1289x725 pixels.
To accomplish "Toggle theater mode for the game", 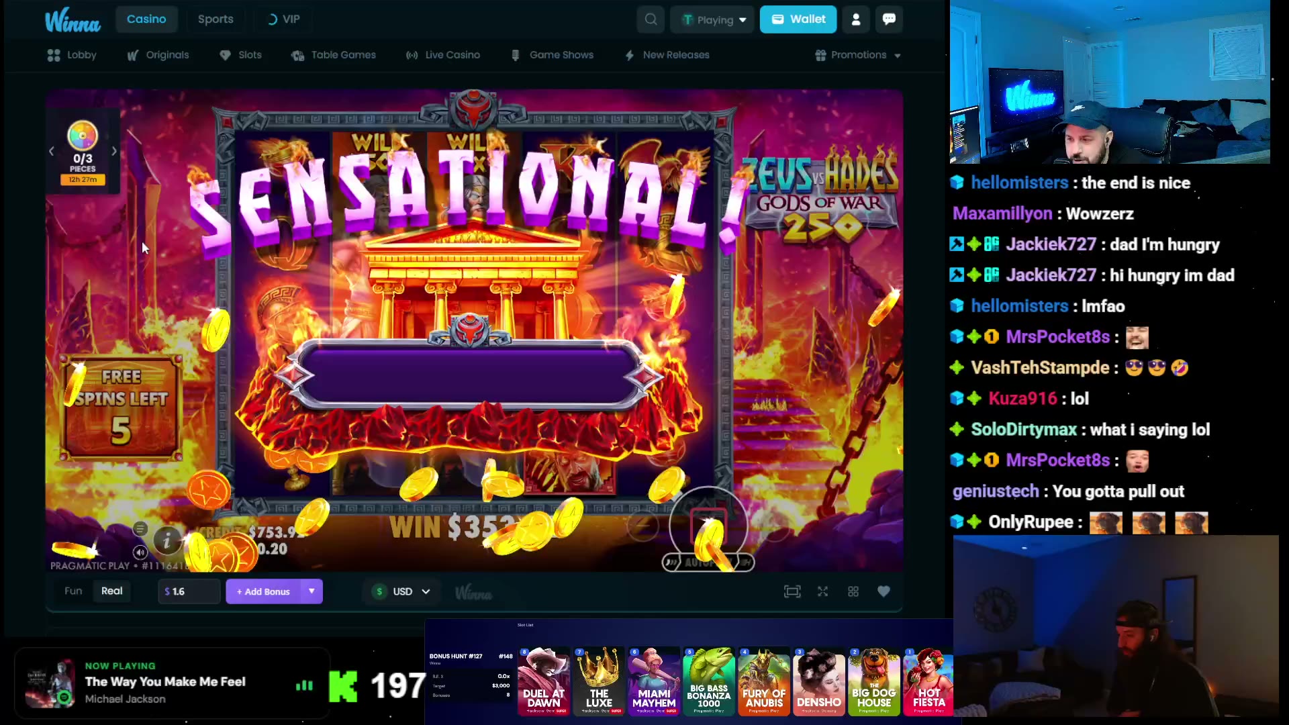I will (792, 591).
